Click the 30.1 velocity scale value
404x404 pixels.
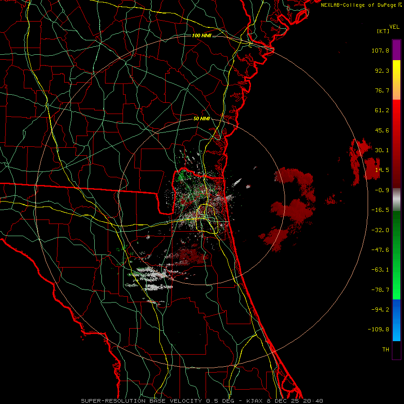[x=382, y=150]
